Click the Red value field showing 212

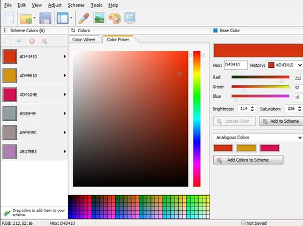(x=299, y=78)
